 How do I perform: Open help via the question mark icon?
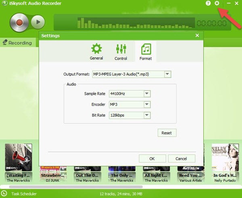click(x=208, y=3)
